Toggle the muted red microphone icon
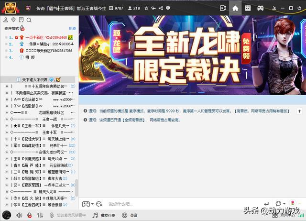Screen dimensions: 306x221 pyautogui.click(x=29, y=215)
